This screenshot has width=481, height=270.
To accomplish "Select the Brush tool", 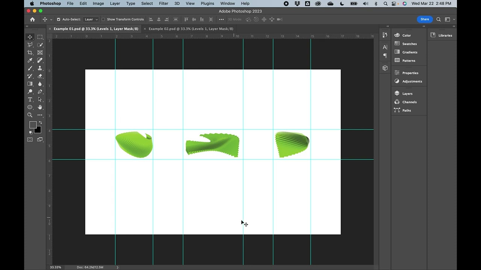I will (30, 68).
